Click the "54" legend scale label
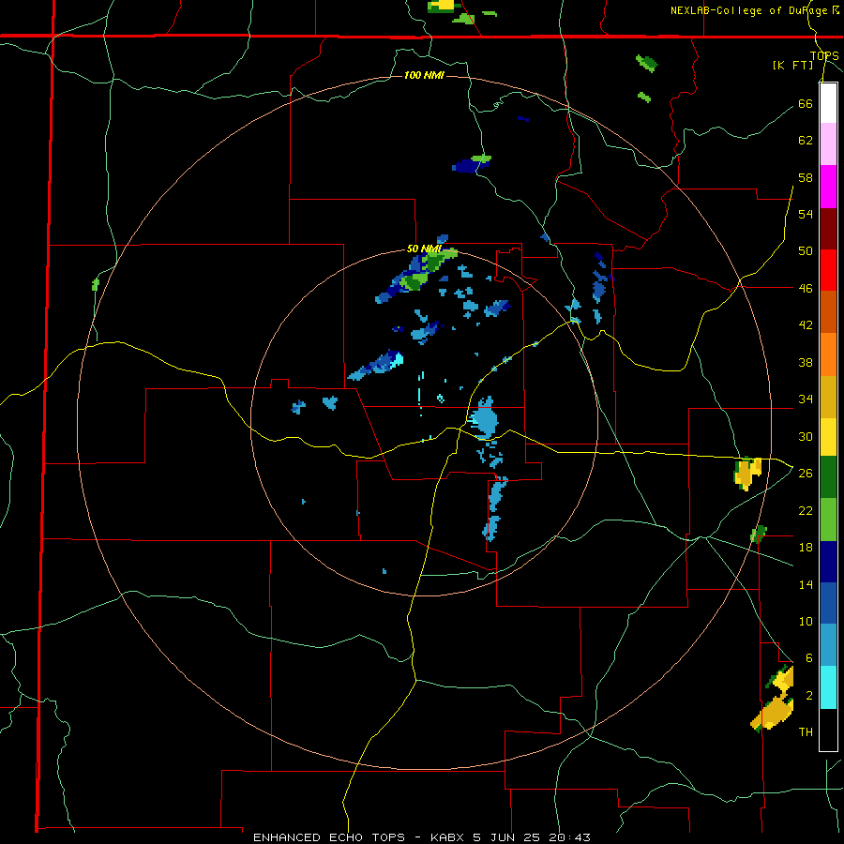This screenshot has height=844, width=844. pyautogui.click(x=806, y=214)
